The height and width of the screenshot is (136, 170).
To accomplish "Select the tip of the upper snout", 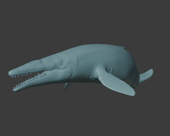I will coord(10,73).
